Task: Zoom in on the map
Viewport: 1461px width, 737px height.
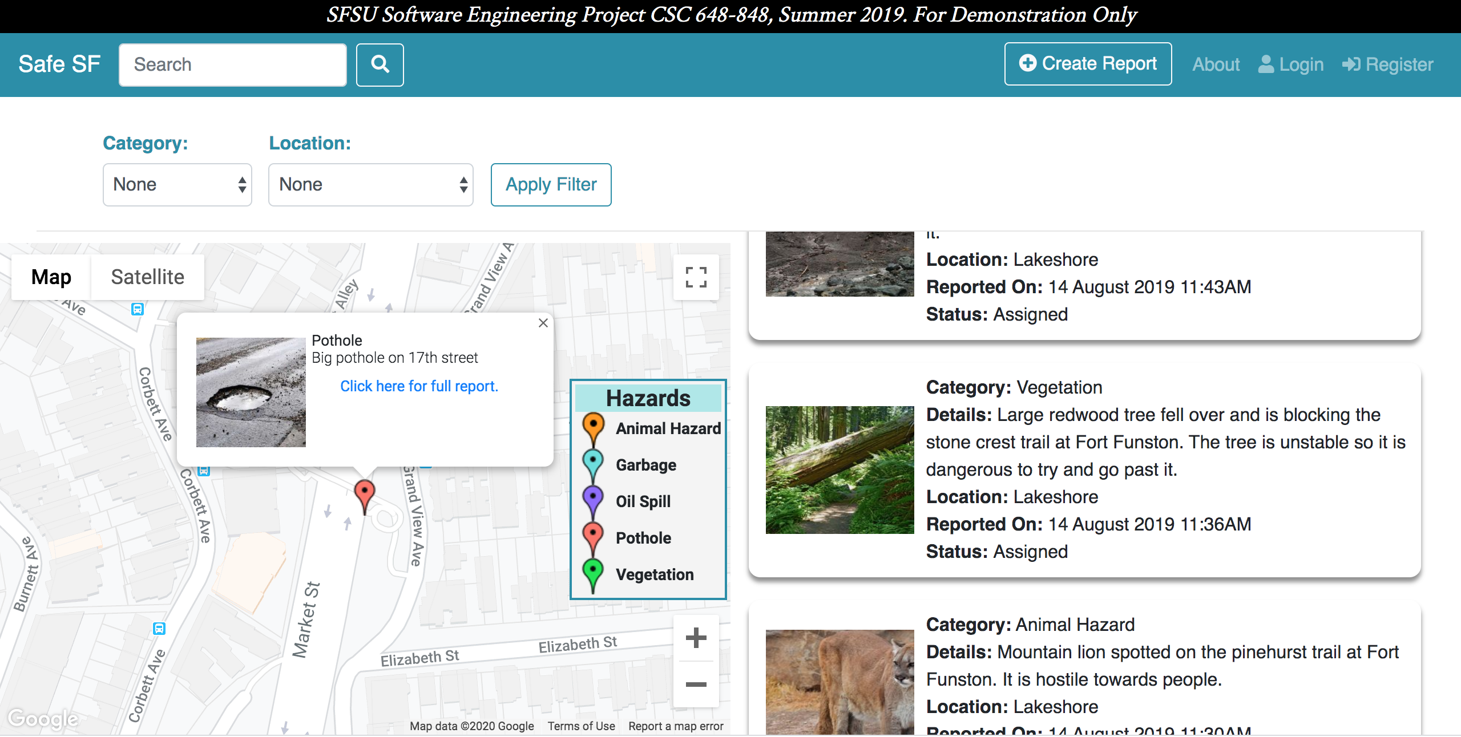Action: (696, 638)
